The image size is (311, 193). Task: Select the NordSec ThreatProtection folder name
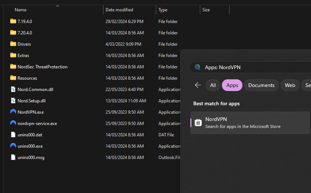[x=43, y=67]
